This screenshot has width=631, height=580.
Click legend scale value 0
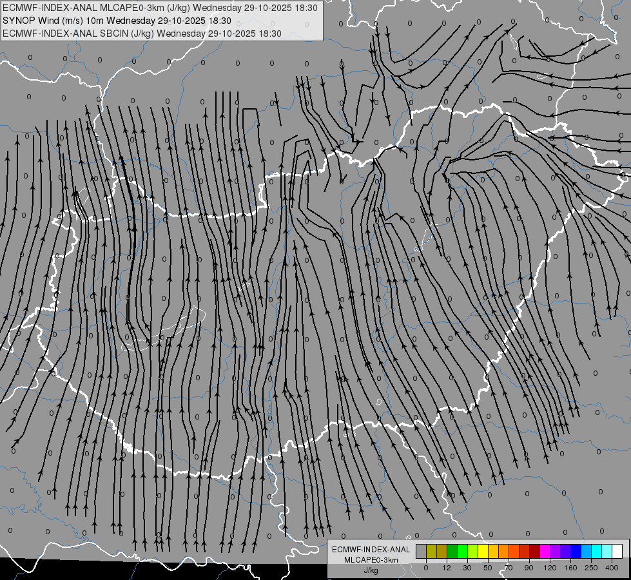426,568
